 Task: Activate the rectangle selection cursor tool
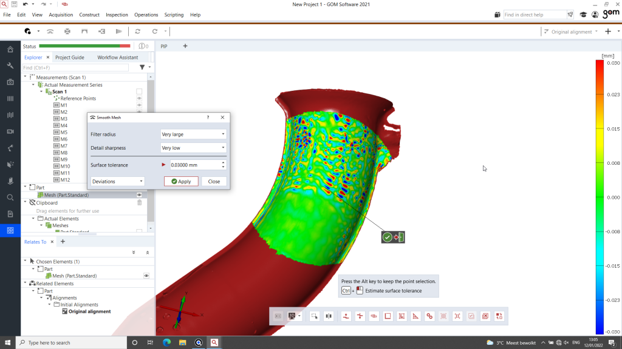(314, 316)
